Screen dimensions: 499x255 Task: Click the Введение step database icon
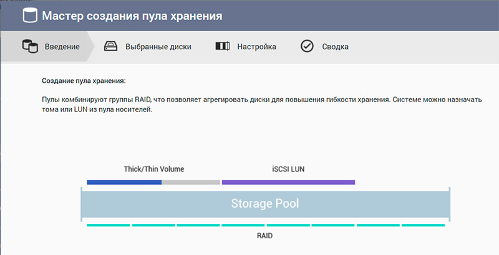(x=29, y=47)
